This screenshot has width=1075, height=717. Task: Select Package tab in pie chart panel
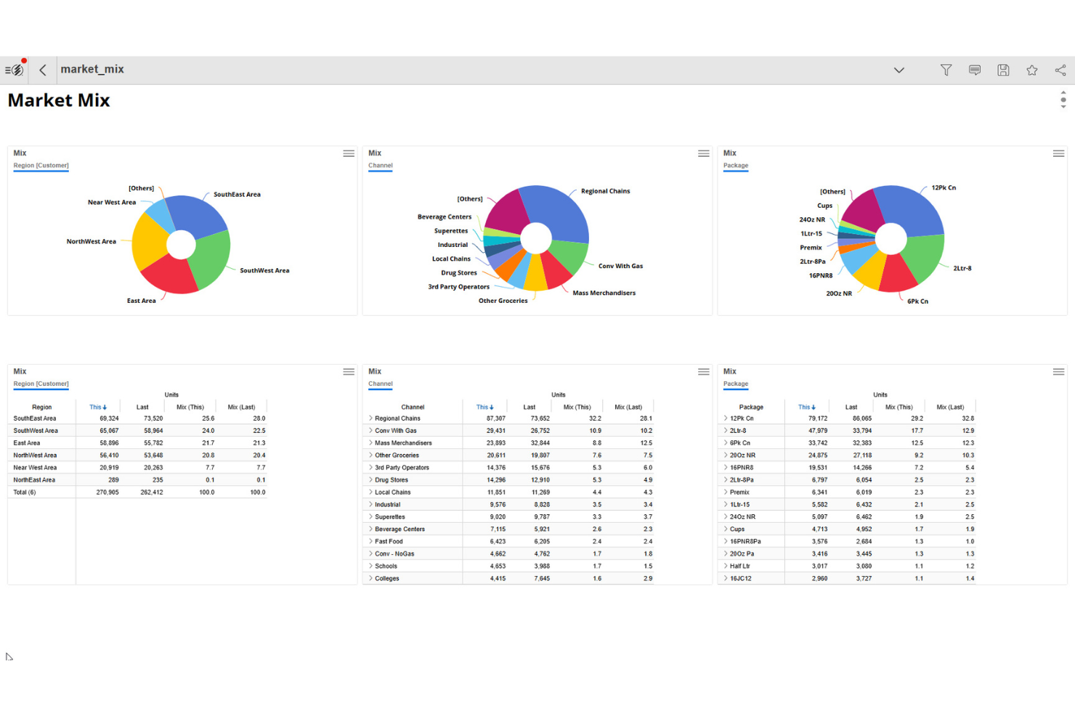(x=736, y=166)
